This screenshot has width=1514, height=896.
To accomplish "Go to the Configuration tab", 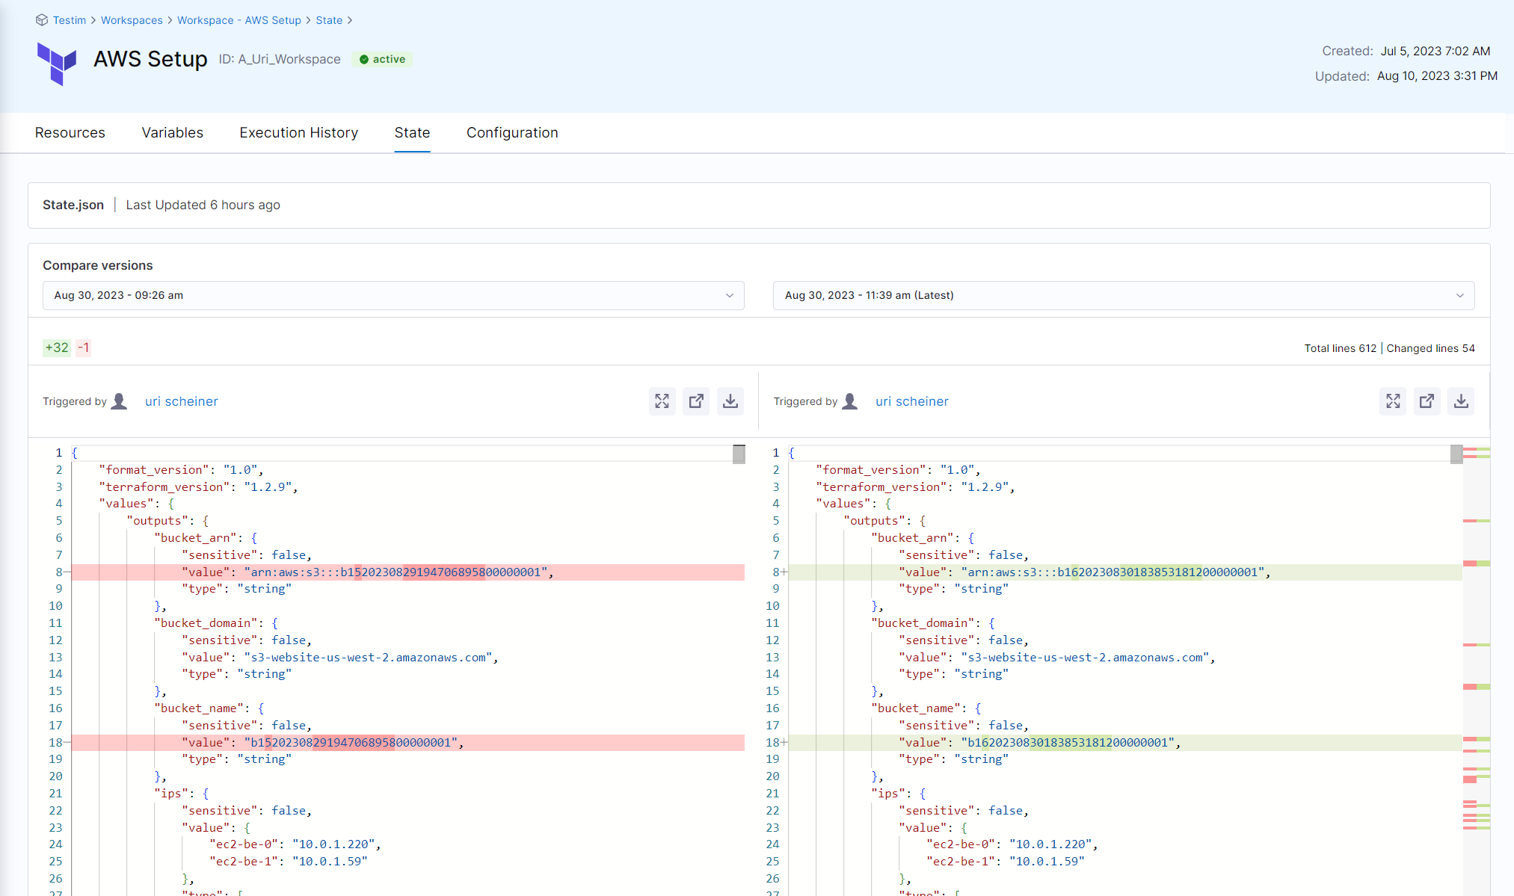I will pyautogui.click(x=512, y=132).
